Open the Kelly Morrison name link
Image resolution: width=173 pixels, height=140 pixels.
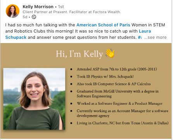[38, 7]
